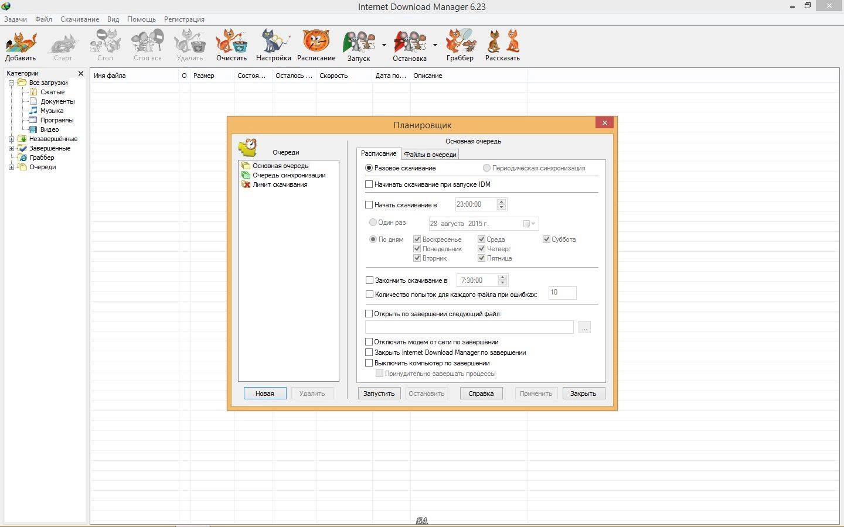Click the 7:30:00 end time field

(x=477, y=280)
